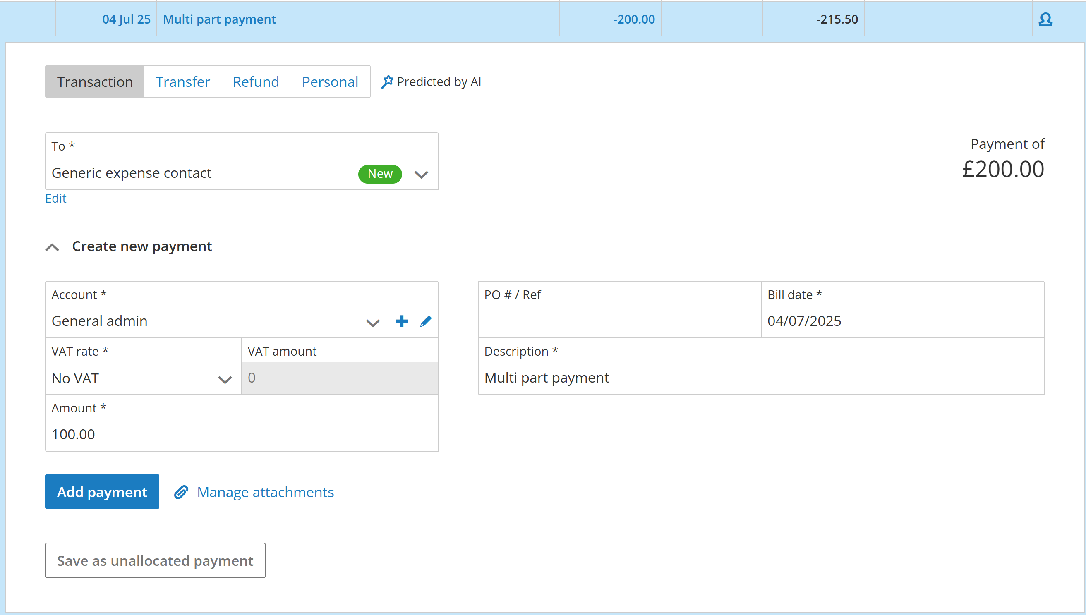Click the plus icon to add an account
The width and height of the screenshot is (1086, 615).
click(401, 321)
